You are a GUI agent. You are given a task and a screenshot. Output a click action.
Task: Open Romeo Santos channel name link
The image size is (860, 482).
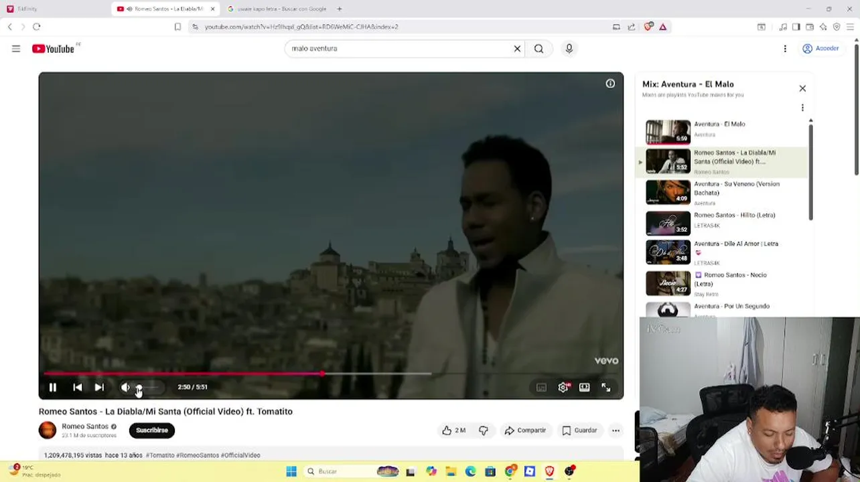(85, 426)
